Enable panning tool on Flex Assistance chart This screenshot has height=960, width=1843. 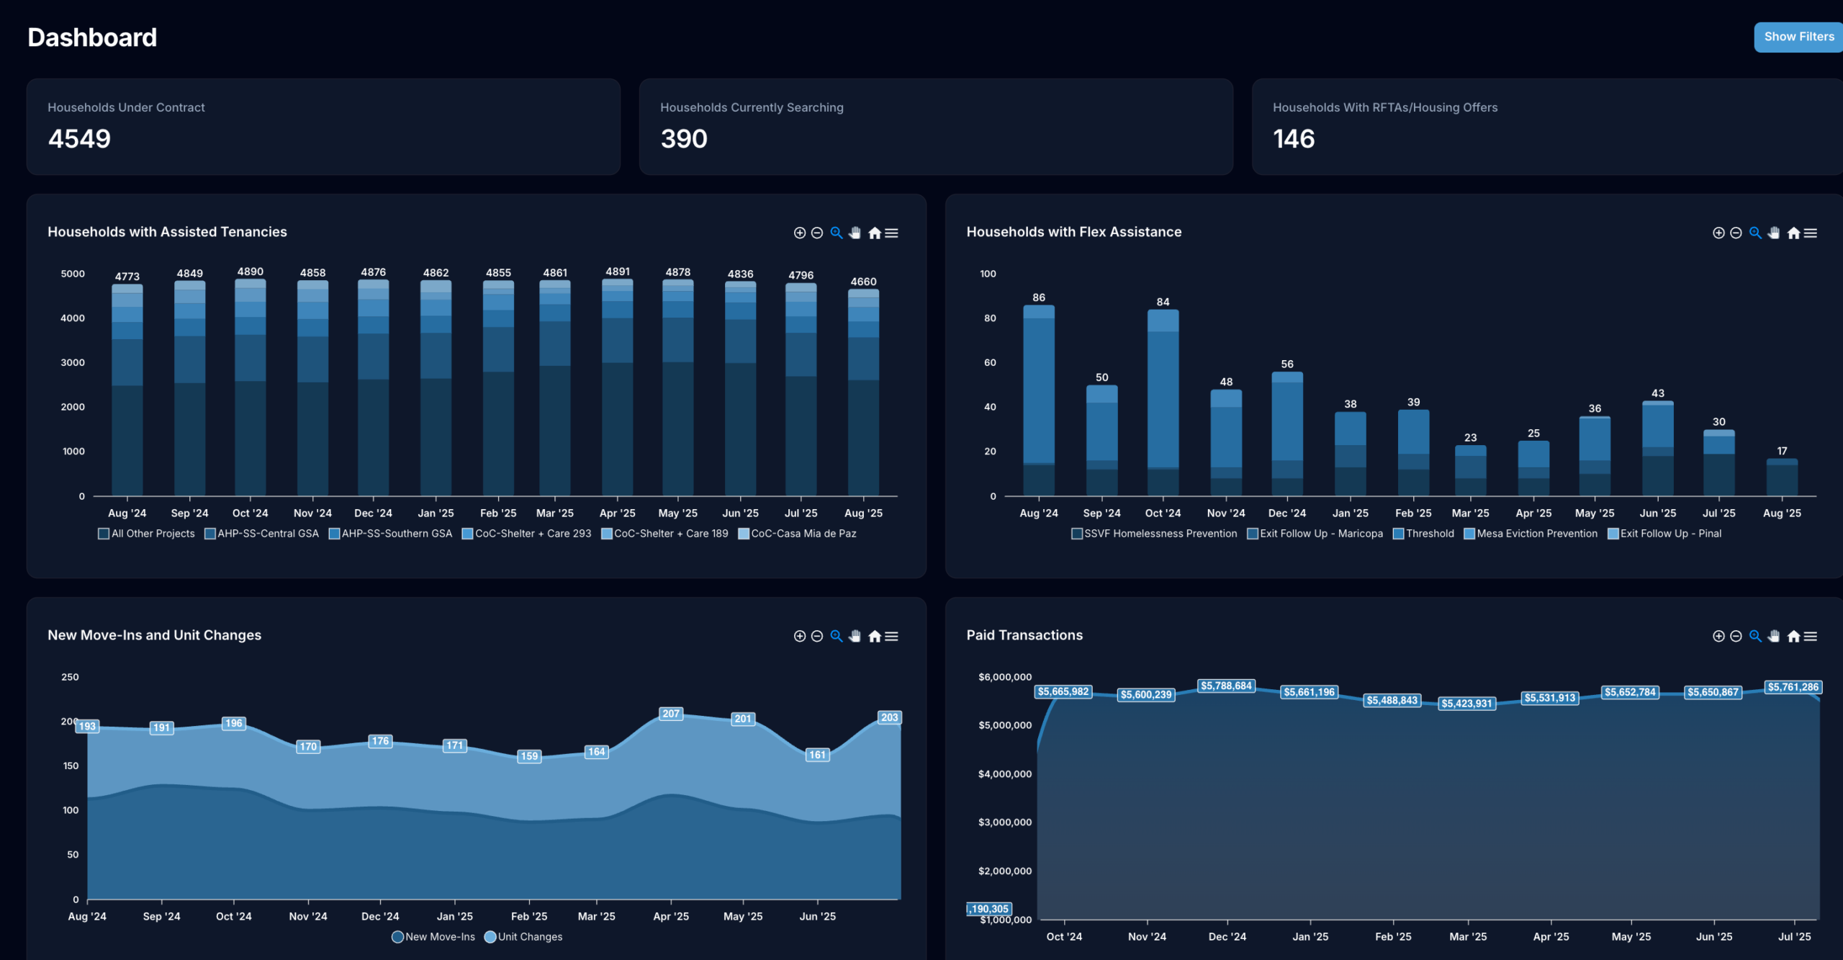point(1774,233)
